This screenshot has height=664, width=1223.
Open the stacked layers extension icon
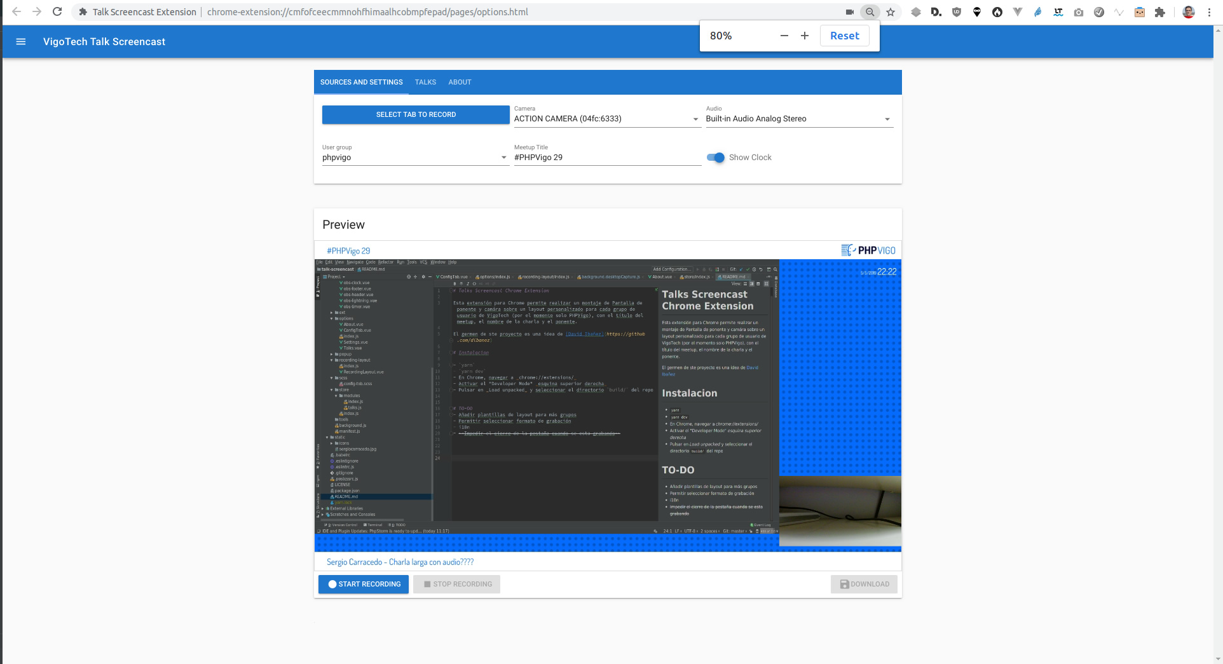(916, 12)
